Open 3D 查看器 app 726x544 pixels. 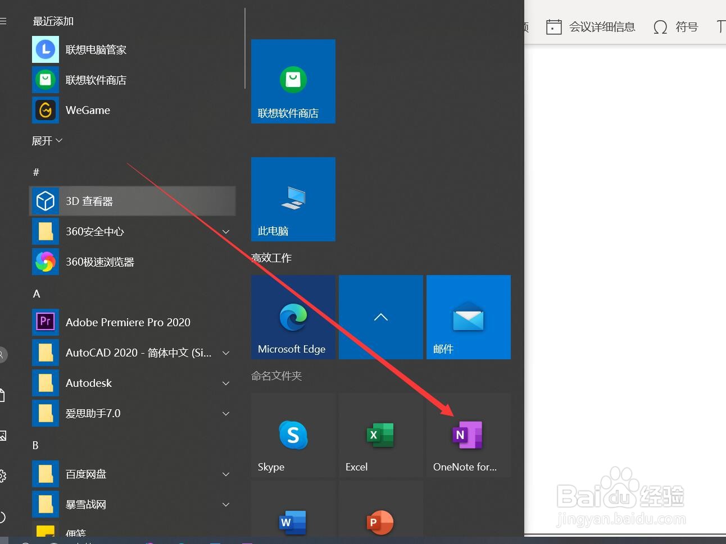[x=133, y=201]
